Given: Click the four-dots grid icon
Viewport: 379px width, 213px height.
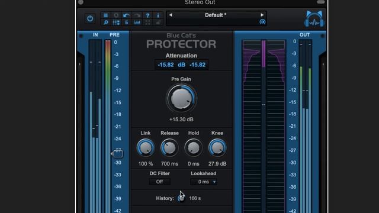Looking at the screenshot, I should [147, 22].
